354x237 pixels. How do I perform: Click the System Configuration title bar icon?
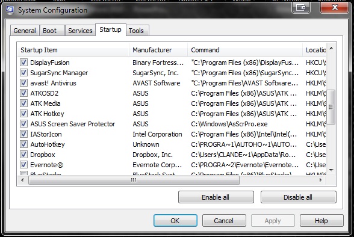(10, 10)
